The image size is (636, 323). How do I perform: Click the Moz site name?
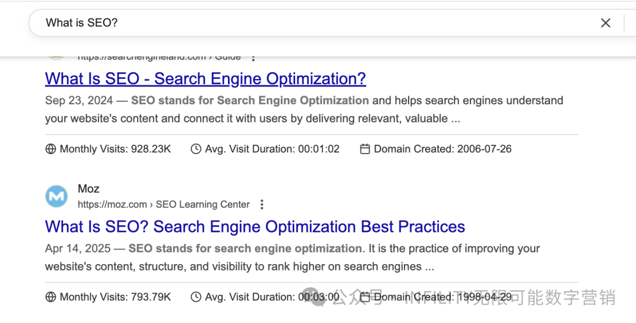(x=88, y=189)
